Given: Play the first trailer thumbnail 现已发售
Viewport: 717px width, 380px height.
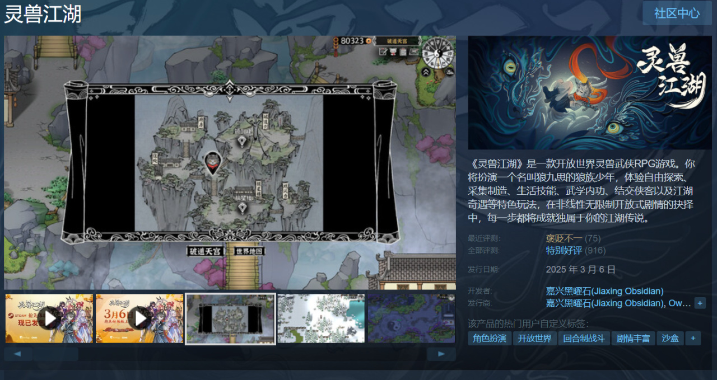Looking at the screenshot, I should coord(49,318).
